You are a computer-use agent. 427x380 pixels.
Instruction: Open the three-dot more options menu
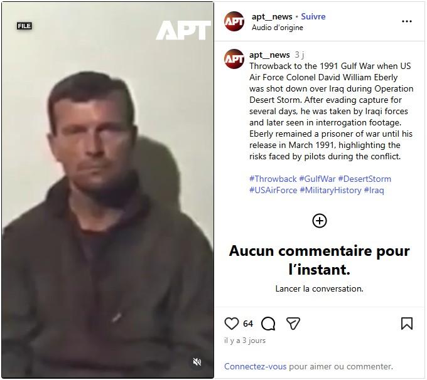407,21
